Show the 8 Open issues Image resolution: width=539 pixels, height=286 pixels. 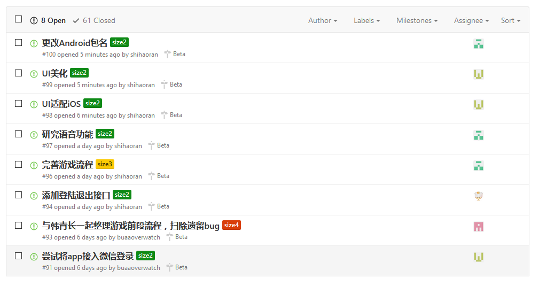(48, 21)
